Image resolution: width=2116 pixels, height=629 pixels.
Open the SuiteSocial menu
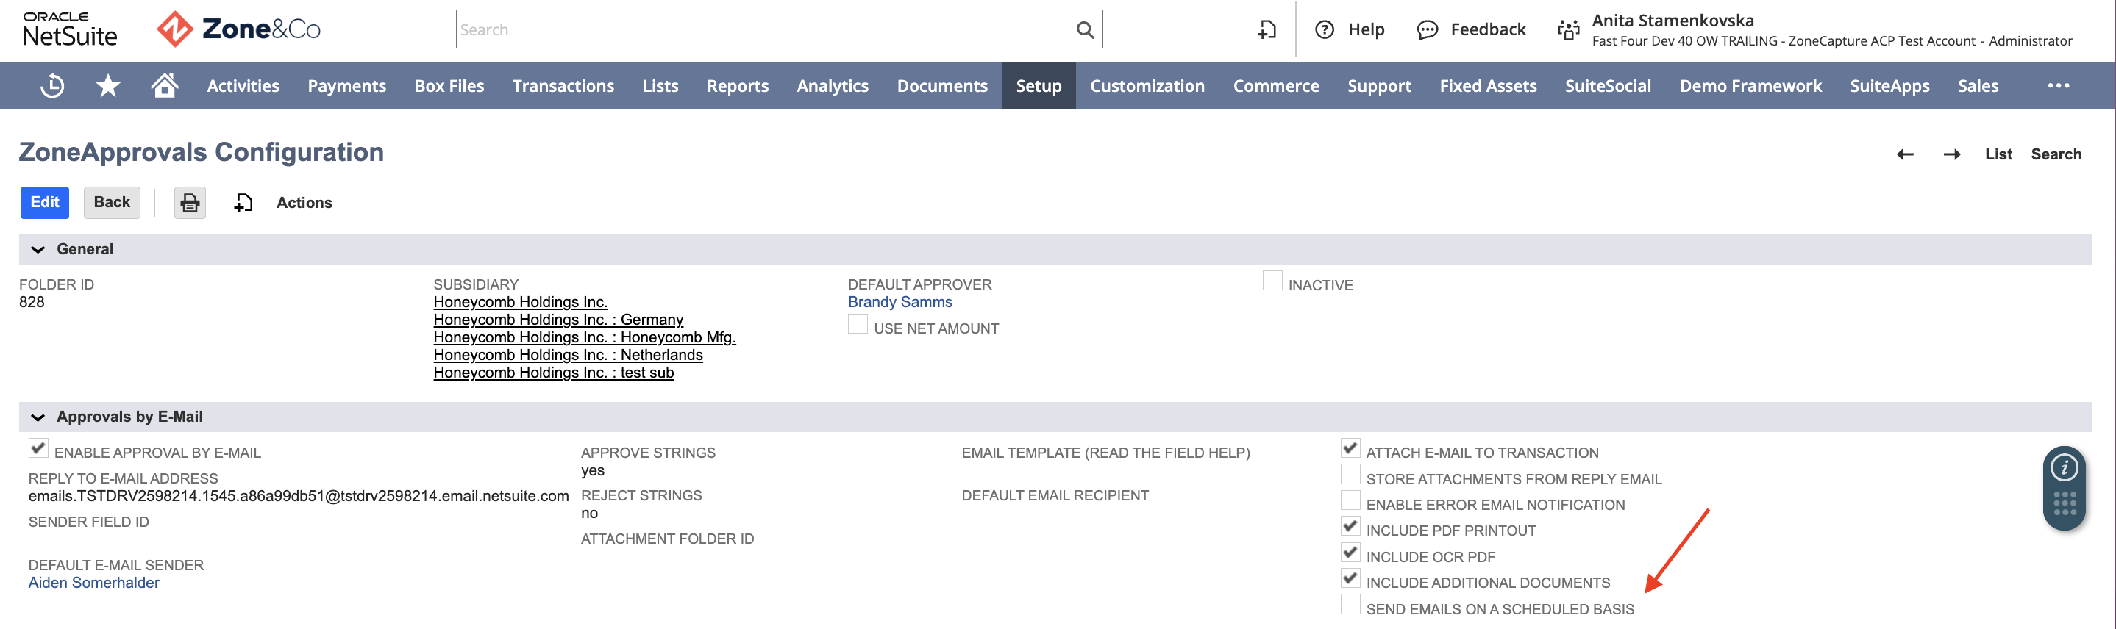click(1608, 85)
